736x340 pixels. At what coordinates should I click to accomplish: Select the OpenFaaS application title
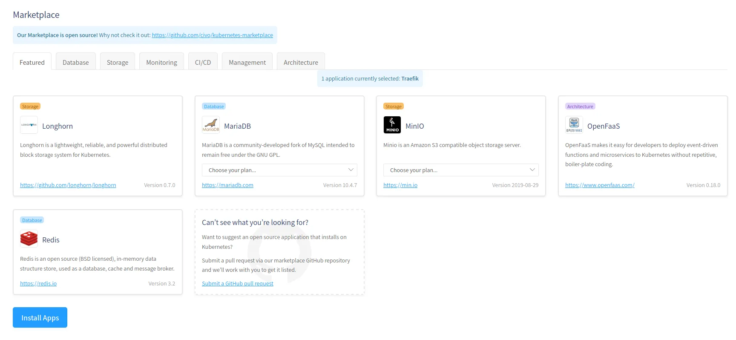pos(604,126)
